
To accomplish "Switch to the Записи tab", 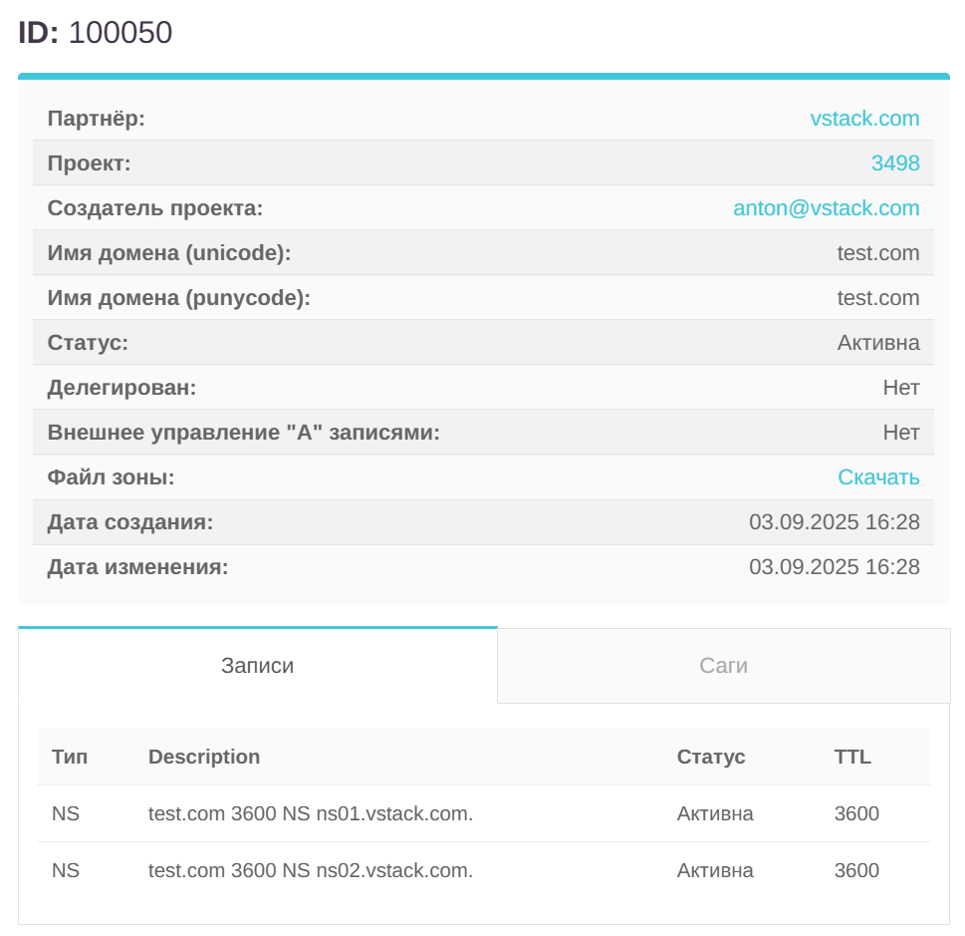I will pos(257,666).
